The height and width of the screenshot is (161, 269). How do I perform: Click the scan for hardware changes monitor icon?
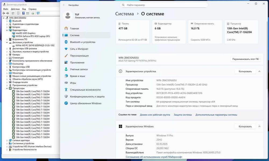click(x=38, y=13)
